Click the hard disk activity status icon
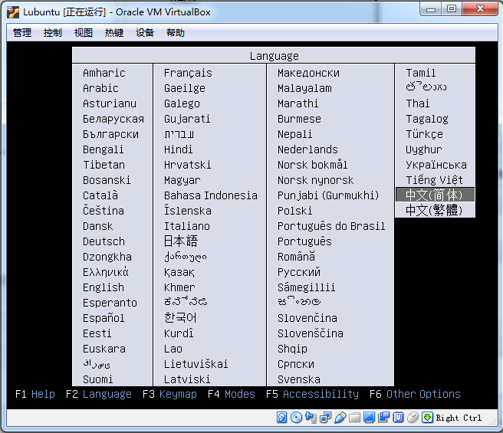This screenshot has width=503, height=433. (x=281, y=417)
